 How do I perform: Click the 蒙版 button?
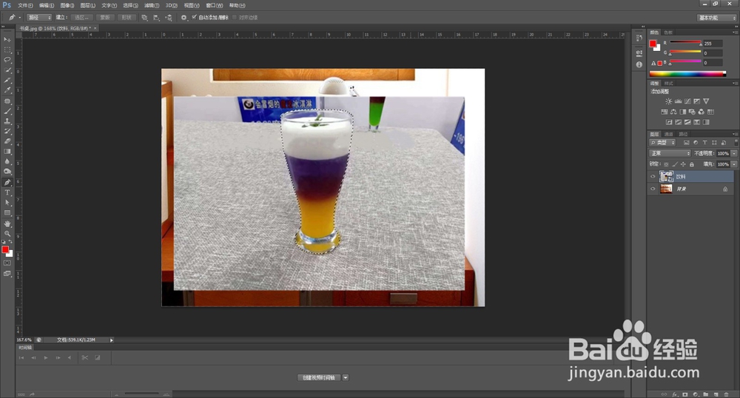click(105, 18)
